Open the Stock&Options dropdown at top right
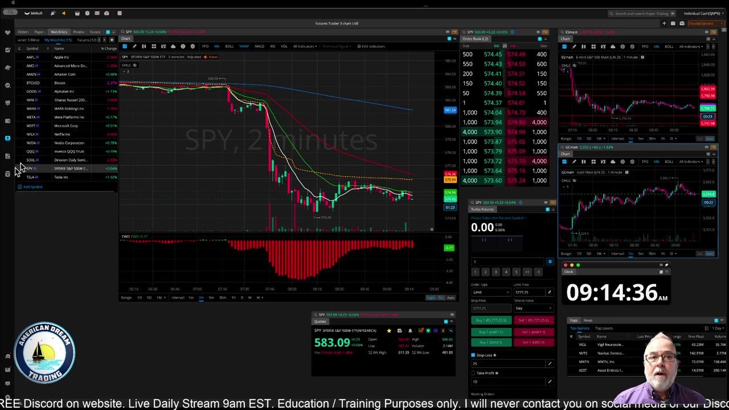 (706, 23)
